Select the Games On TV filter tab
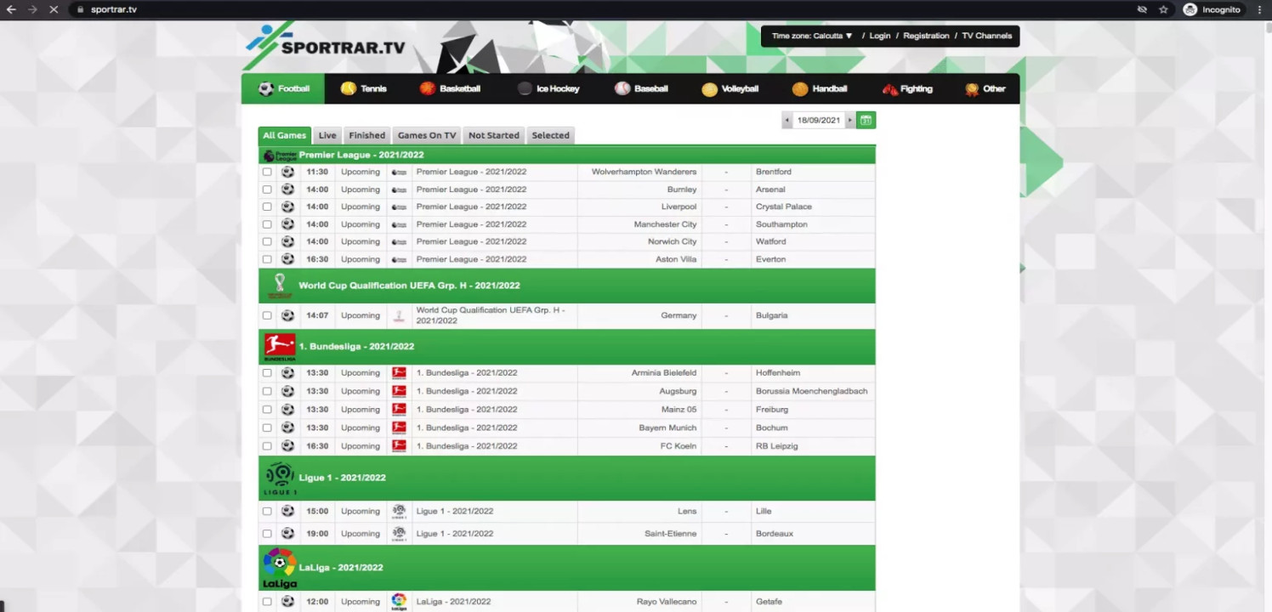1272x612 pixels. pos(427,135)
